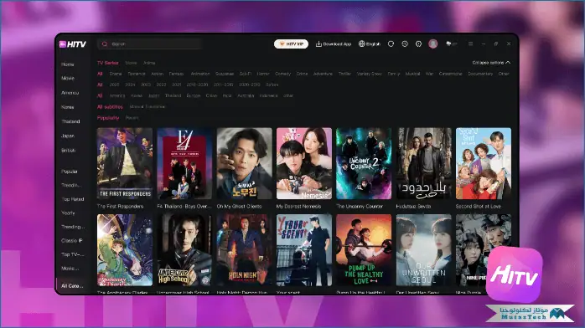Viewport: 585px width, 328px height.
Task: Filter by Crime genre
Action: coord(303,74)
